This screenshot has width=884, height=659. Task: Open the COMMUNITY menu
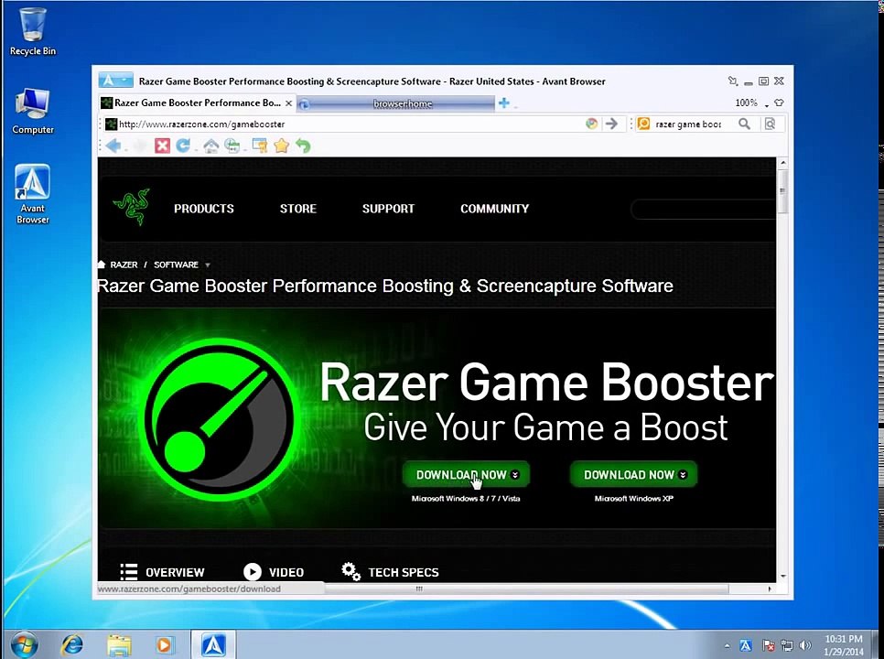494,209
